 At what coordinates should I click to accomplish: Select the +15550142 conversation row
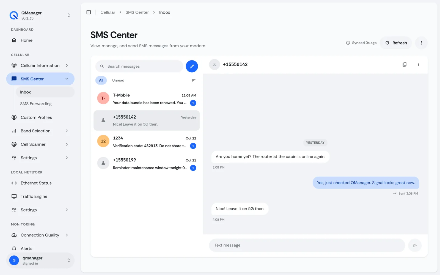(147, 120)
